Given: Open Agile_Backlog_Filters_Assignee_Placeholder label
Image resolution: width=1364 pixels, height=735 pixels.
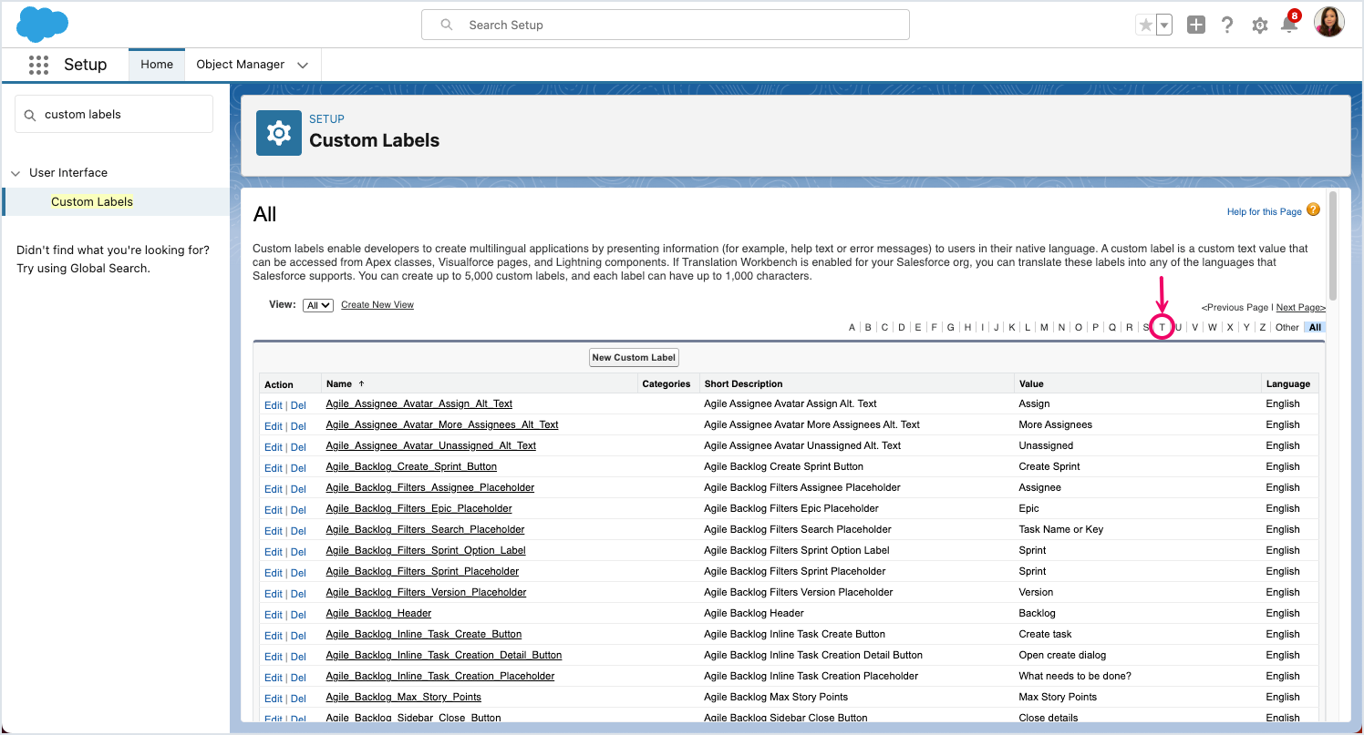Looking at the screenshot, I should 430,487.
